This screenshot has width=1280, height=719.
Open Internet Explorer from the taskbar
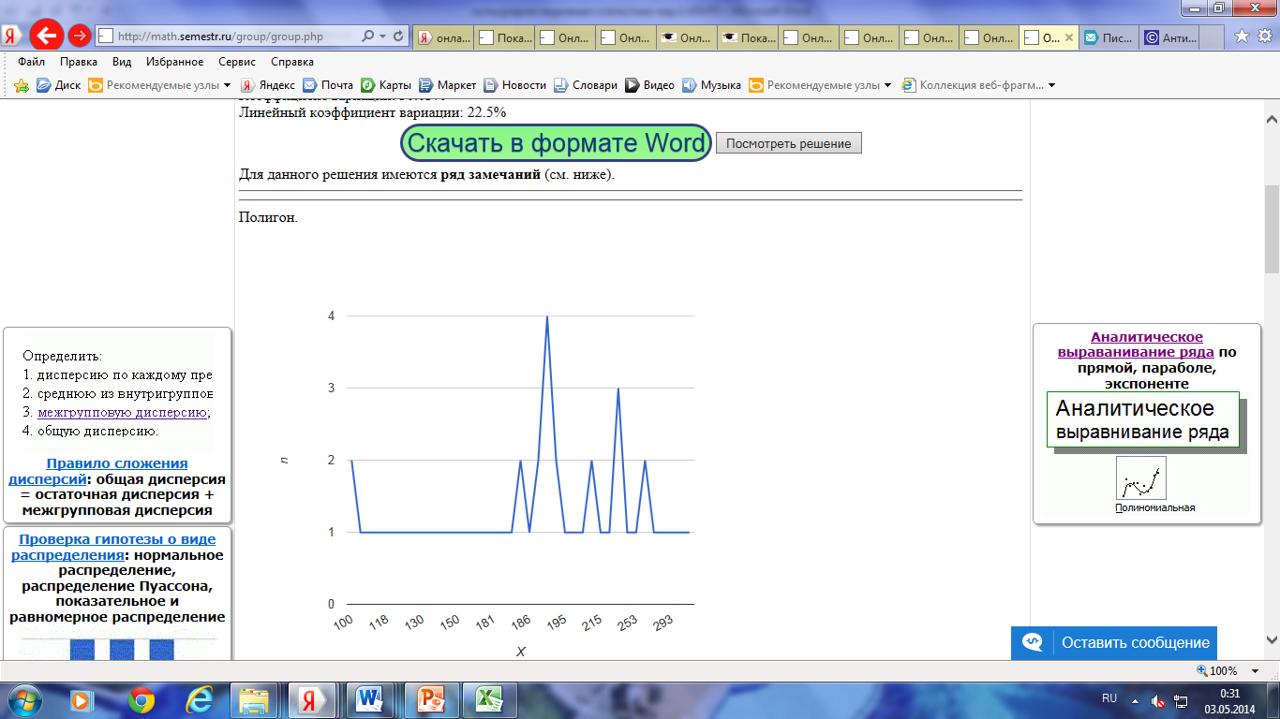click(199, 699)
